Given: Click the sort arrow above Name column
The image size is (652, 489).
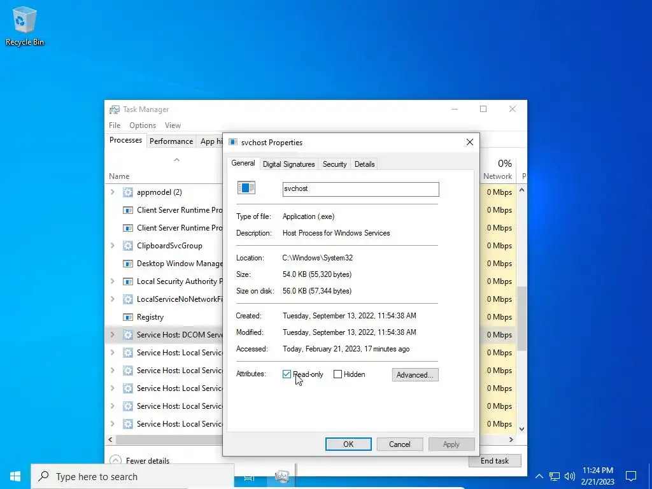Looking at the screenshot, I should tap(176, 160).
